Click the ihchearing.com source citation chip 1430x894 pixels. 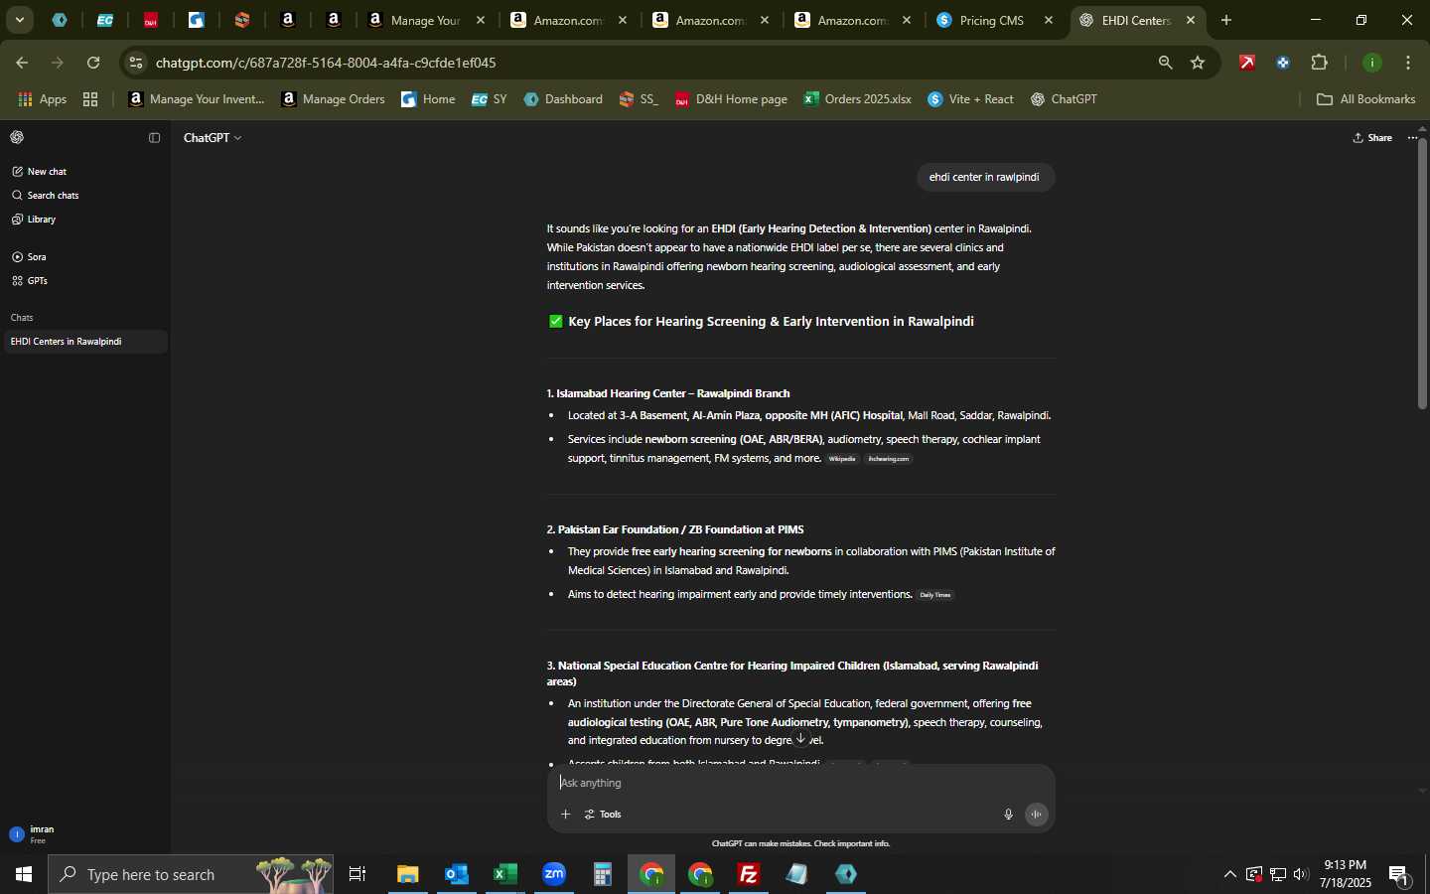pyautogui.click(x=889, y=459)
